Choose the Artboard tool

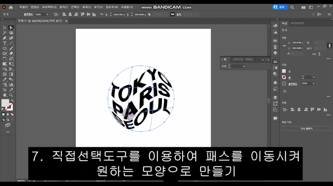(4, 90)
